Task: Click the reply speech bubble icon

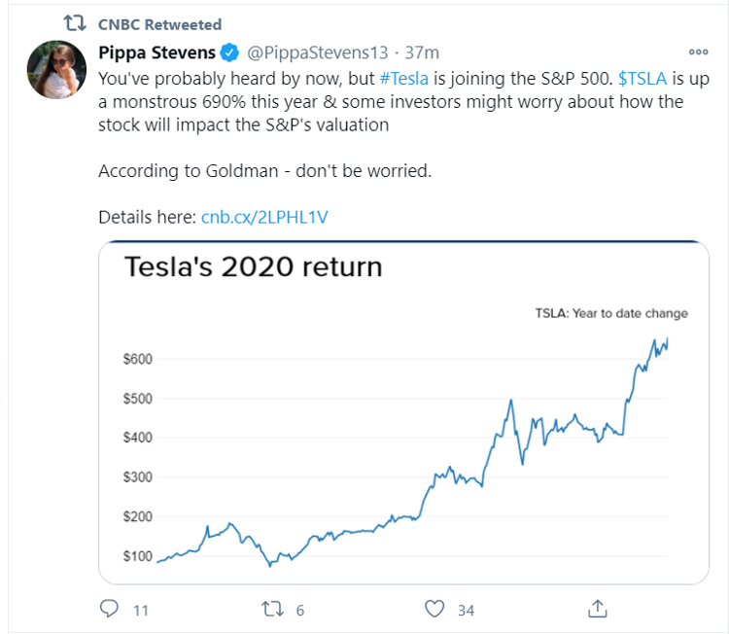Action: tap(110, 610)
